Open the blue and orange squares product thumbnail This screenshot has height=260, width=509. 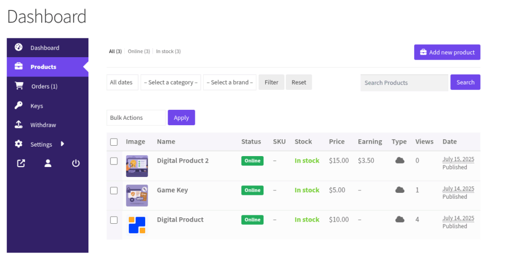[137, 225]
